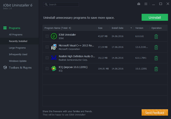This screenshot has height=119, width=171.
Task: Select Recently Installed in sidebar
Action: (x=18, y=41)
